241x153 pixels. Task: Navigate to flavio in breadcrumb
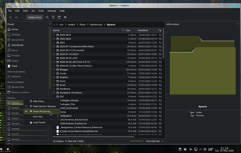[x=82, y=24]
